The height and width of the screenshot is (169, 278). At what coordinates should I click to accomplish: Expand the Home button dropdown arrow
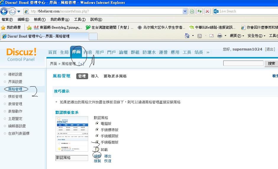click(x=193, y=36)
